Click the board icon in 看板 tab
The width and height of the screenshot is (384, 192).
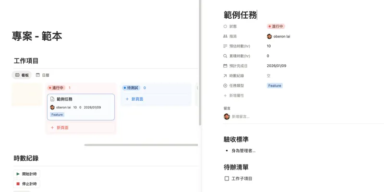[17, 75]
